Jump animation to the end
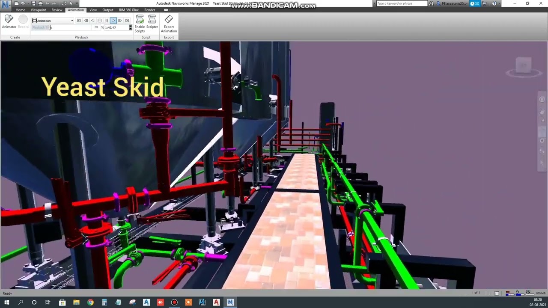This screenshot has width=548, height=308. click(127, 21)
